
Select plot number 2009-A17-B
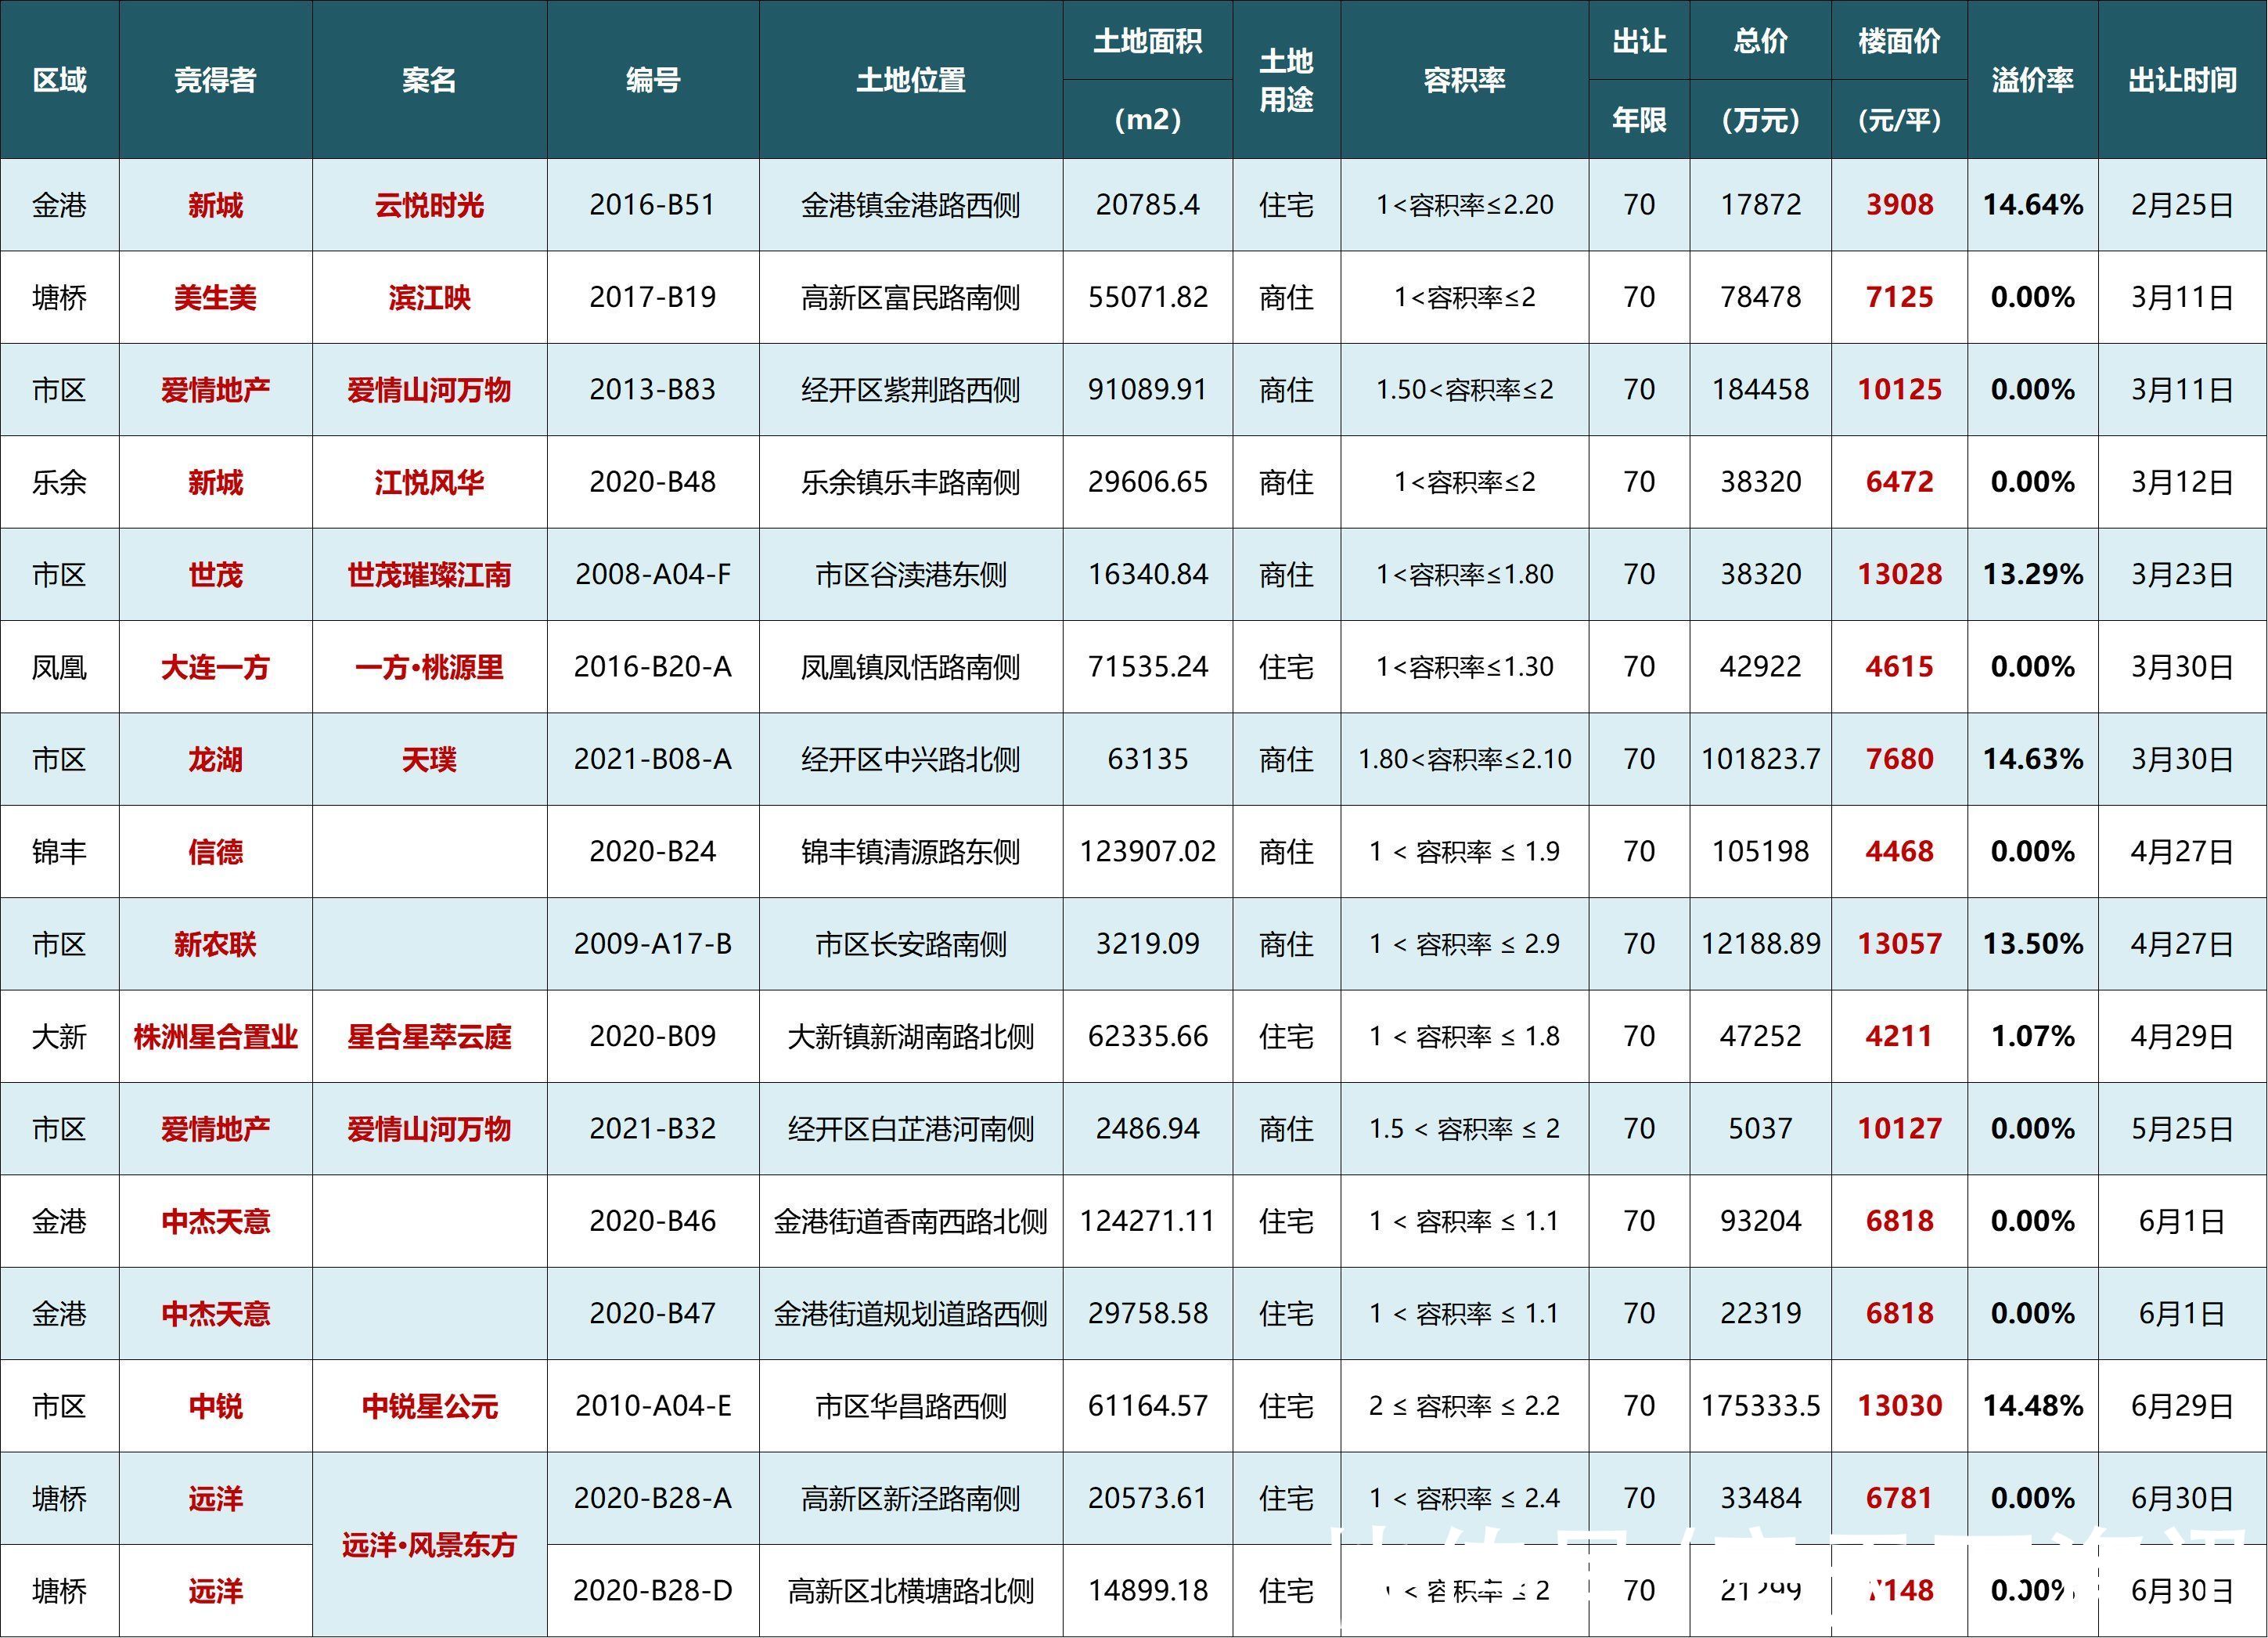653,943
